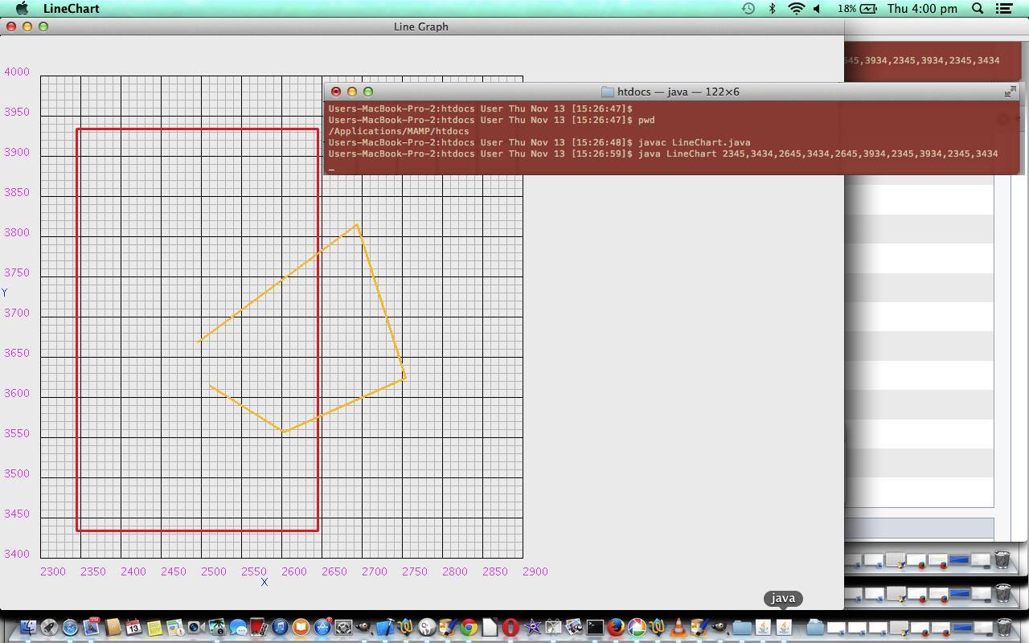1029x643 pixels.
Task: Click the Time Machine menu bar icon
Action: 747,9
